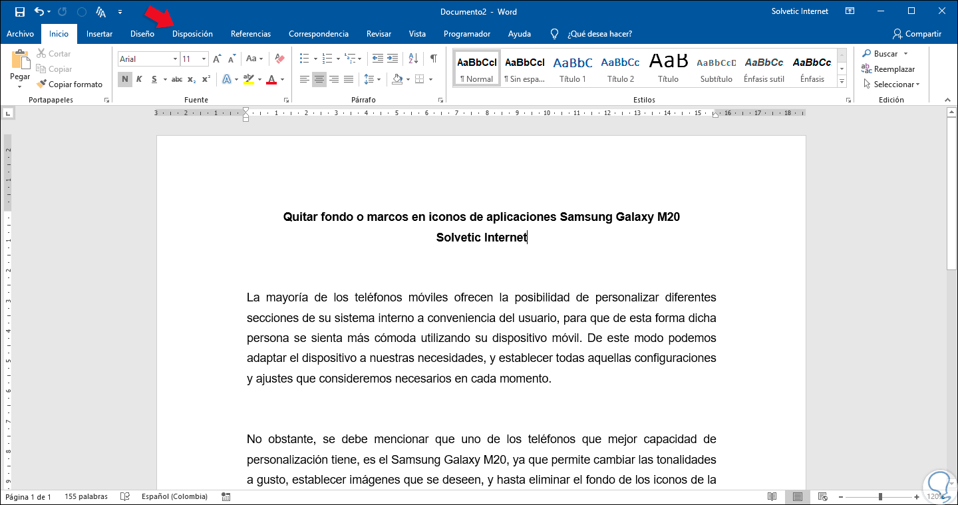The width and height of the screenshot is (958, 505).
Task: Apply text effects and typography
Action: (227, 80)
